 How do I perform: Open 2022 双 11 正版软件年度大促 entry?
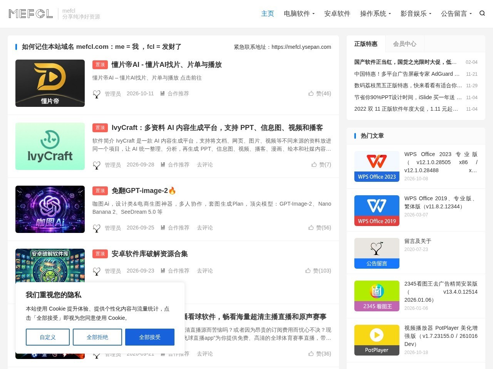click(406, 109)
